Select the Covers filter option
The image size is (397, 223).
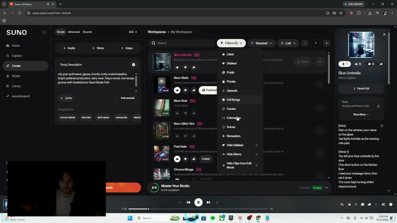point(240,109)
